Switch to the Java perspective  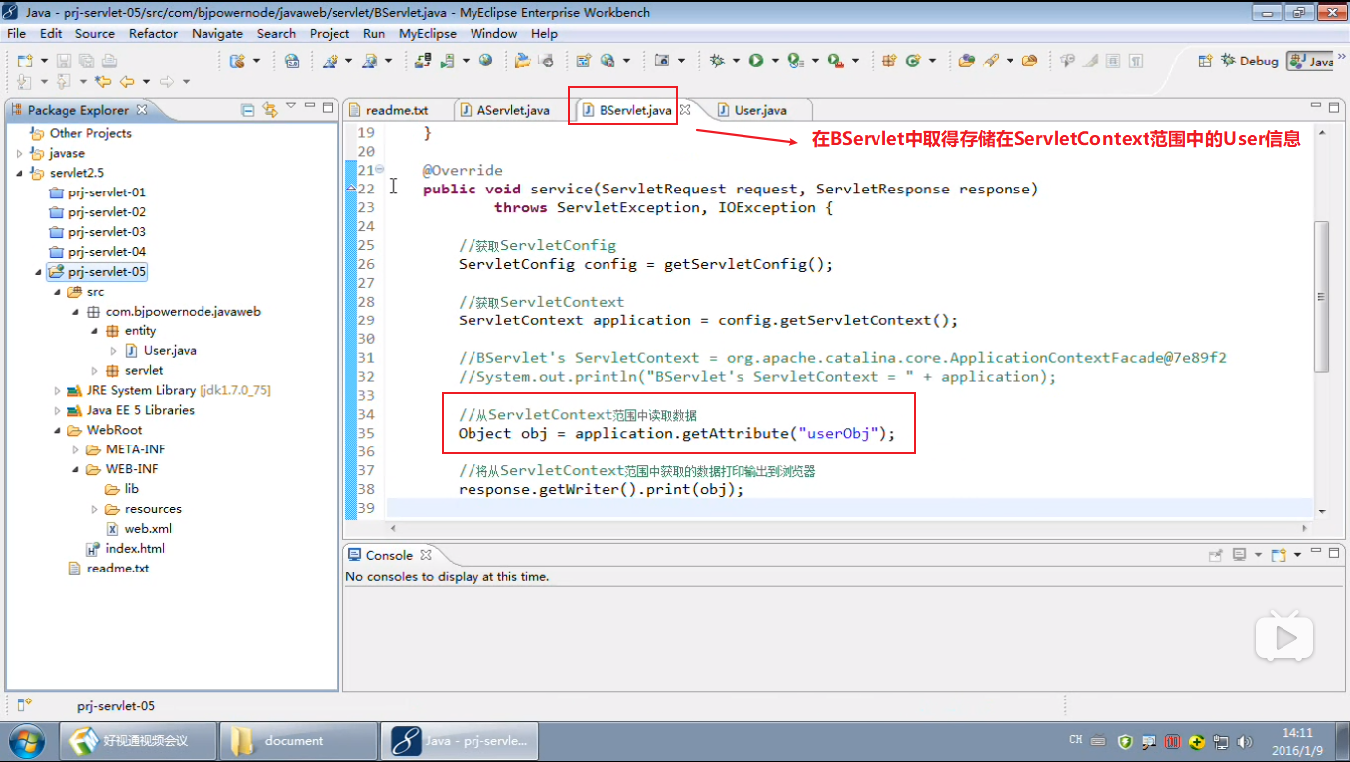tap(1310, 61)
